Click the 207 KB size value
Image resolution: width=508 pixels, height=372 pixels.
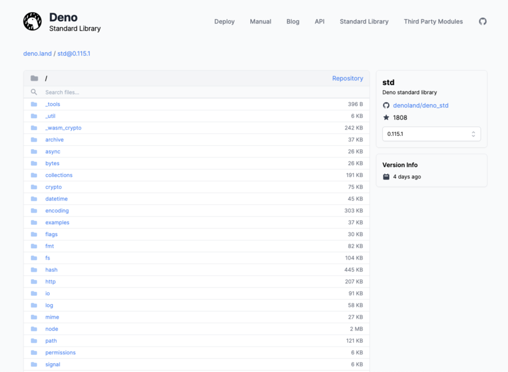[x=354, y=281]
